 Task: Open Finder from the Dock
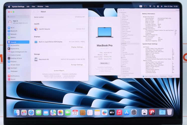point(17,112)
